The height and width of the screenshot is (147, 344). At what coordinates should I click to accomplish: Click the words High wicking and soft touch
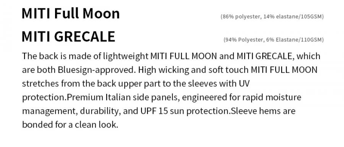(194, 70)
